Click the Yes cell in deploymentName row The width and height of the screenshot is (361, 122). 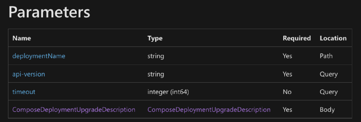[287, 56]
